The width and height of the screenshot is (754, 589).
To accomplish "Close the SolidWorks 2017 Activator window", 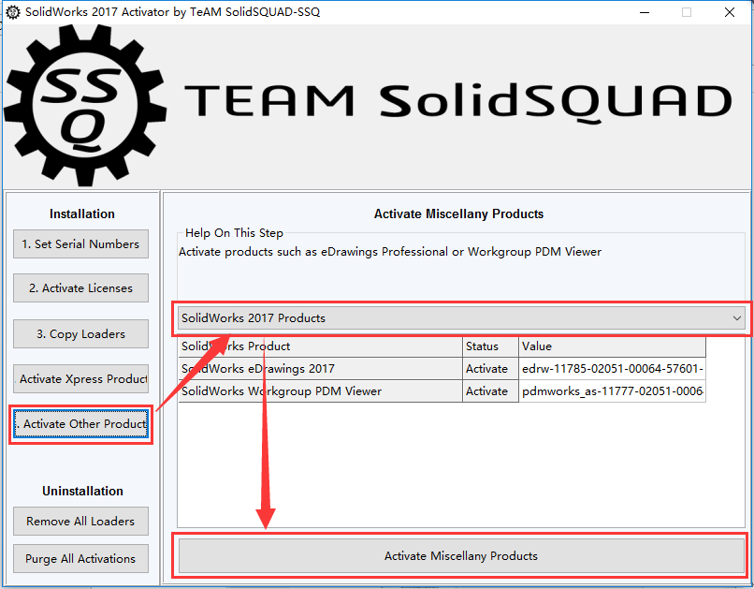I will pos(730,12).
